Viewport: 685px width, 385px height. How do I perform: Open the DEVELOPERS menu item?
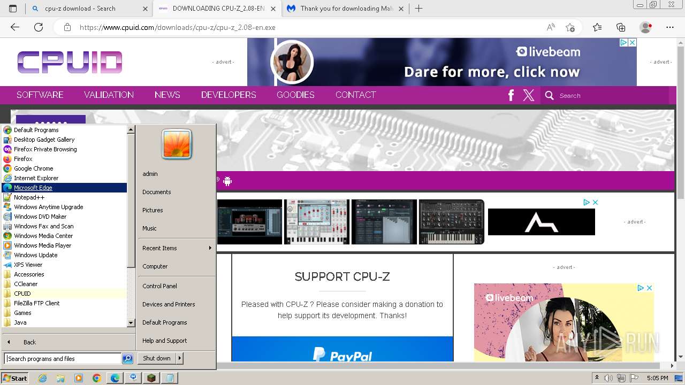point(229,95)
